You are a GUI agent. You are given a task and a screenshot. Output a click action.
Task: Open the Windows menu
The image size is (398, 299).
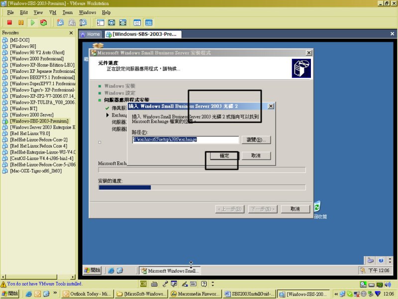[88, 12]
